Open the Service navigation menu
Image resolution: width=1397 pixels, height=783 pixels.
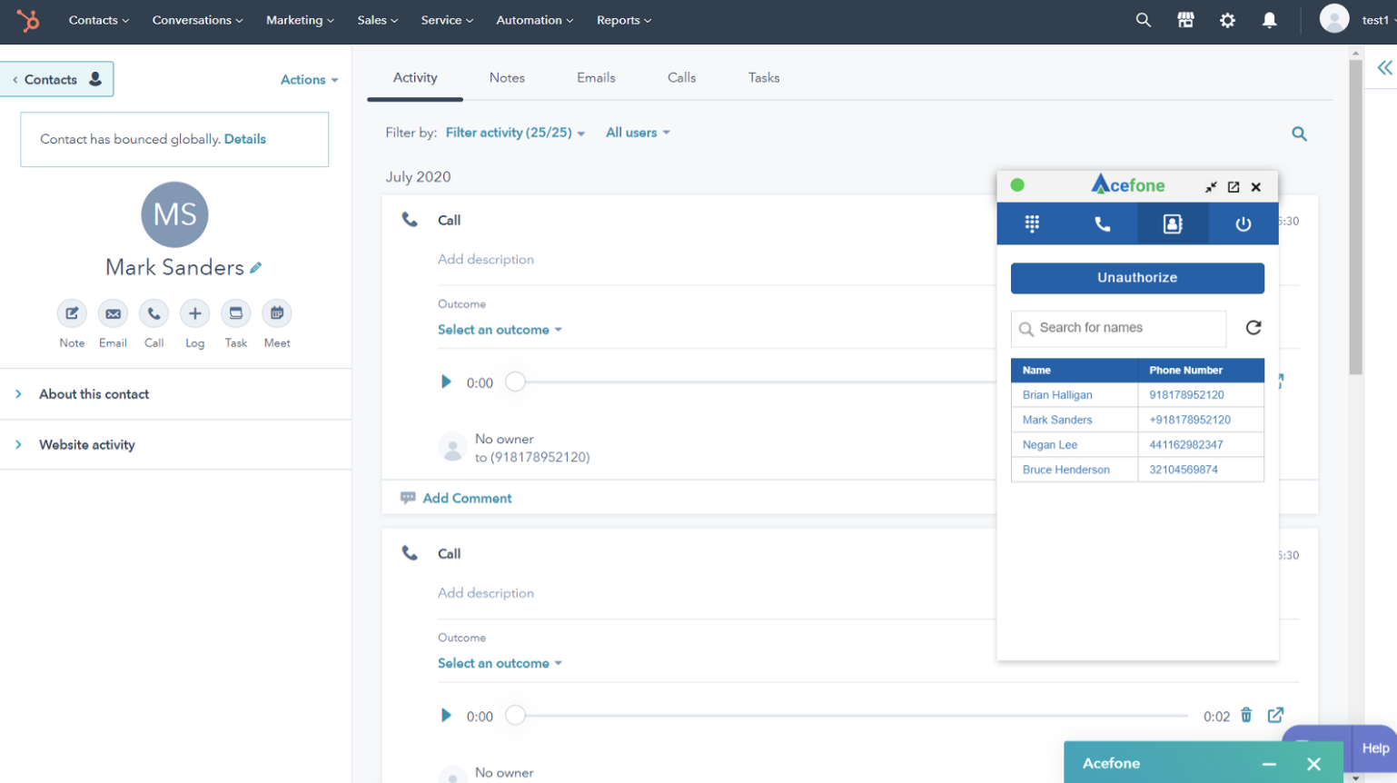[x=447, y=20]
